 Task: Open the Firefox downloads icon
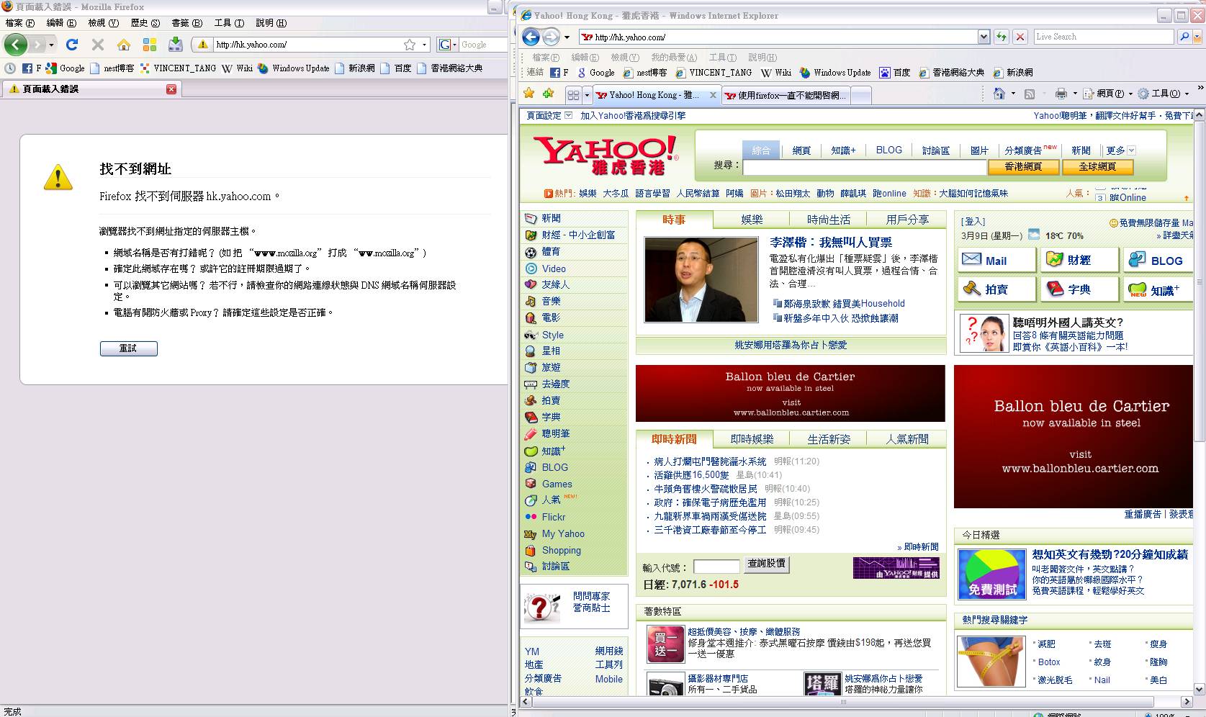click(x=175, y=45)
